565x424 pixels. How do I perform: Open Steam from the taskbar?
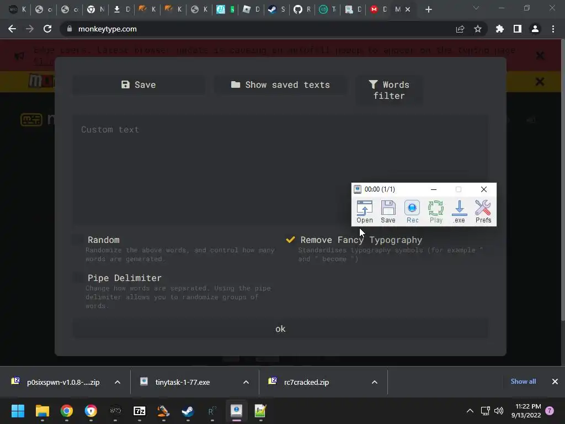[x=188, y=411]
